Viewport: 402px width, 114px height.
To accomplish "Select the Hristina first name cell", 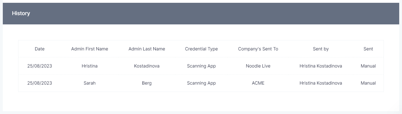I will click(90, 66).
